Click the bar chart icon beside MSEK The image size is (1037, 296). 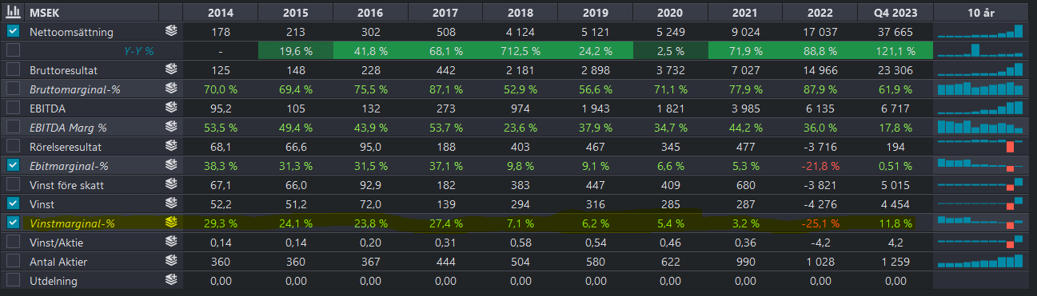pyautogui.click(x=13, y=14)
